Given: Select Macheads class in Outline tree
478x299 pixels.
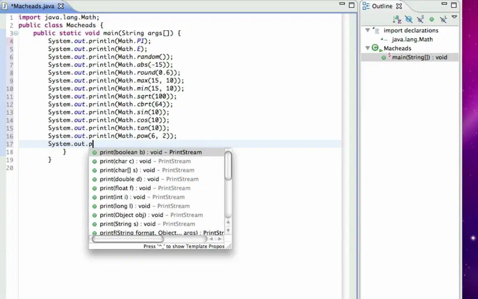Looking at the screenshot, I should tap(397, 48).
